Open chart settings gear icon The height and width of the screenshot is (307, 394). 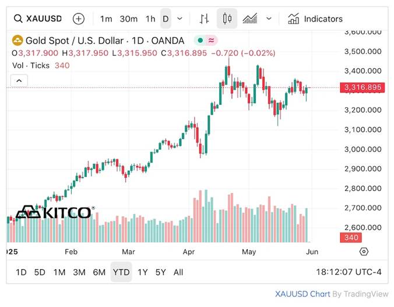(364, 252)
